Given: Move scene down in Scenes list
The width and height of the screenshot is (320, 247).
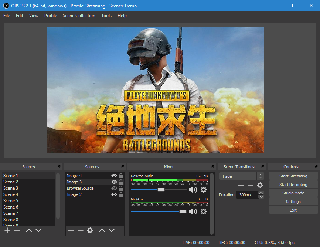Looking at the screenshot, I should coord(38,230).
